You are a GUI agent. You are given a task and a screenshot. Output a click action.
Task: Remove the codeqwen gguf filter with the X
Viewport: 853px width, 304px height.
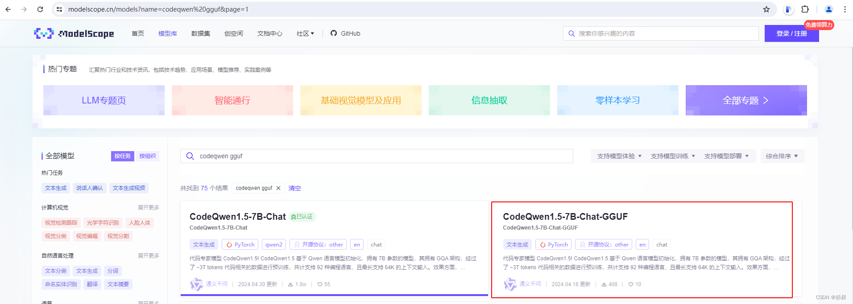tap(278, 188)
